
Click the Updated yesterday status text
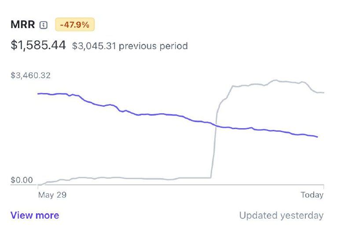[281, 216]
